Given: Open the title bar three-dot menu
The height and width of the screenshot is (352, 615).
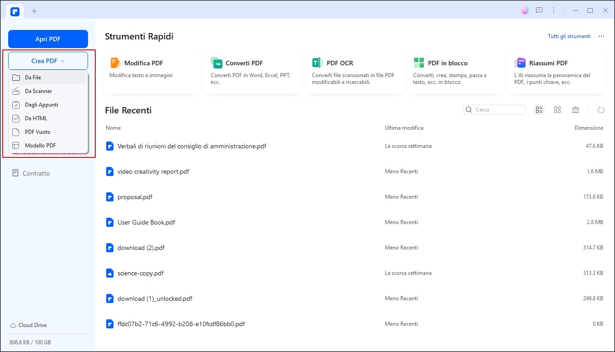Looking at the screenshot, I should point(554,10).
